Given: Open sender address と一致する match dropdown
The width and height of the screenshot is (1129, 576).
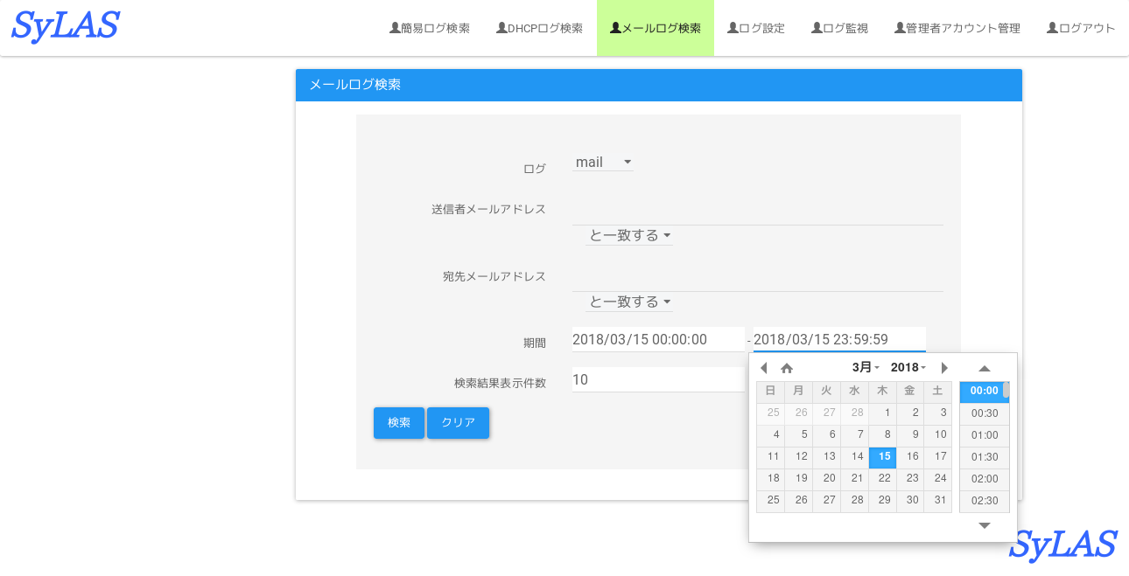Looking at the screenshot, I should [629, 236].
